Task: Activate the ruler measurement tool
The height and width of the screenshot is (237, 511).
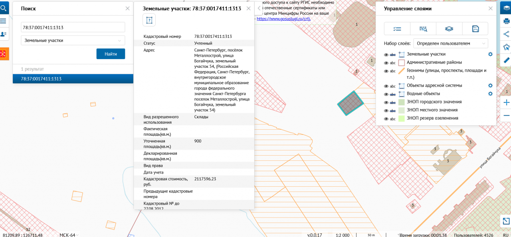Action: coord(506,60)
